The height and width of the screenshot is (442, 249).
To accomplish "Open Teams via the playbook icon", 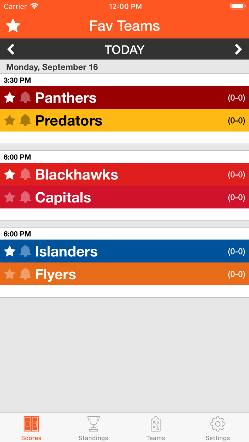I will click(155, 424).
